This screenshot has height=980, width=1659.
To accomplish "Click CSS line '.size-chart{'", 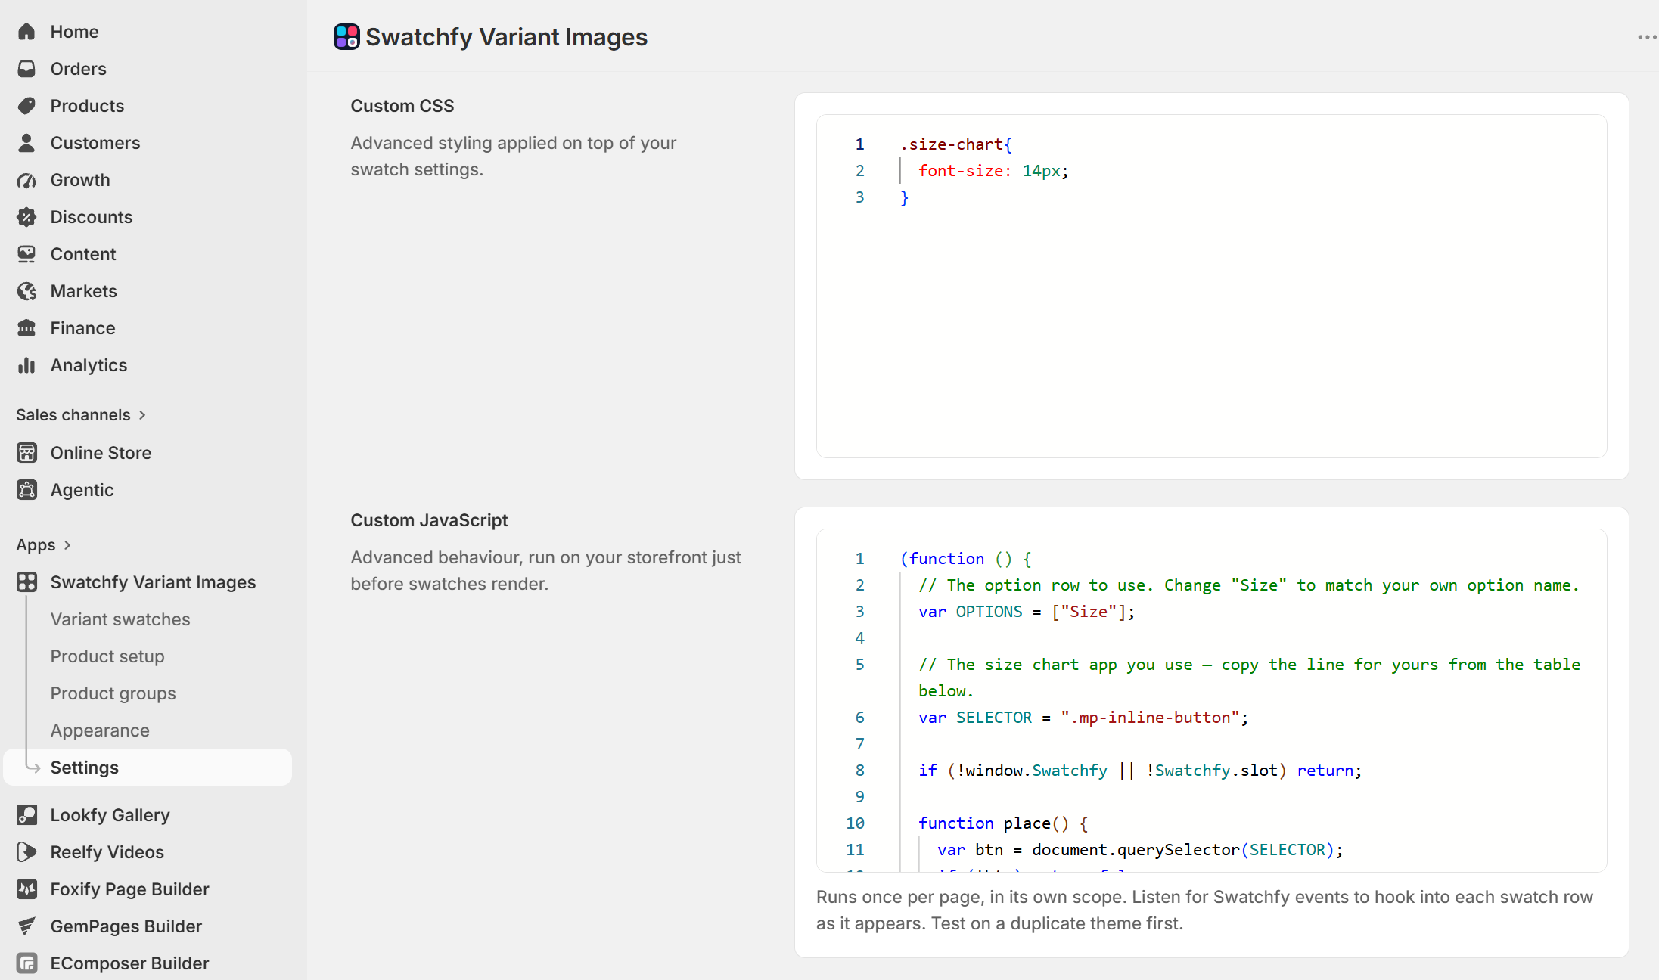I will (x=956, y=144).
